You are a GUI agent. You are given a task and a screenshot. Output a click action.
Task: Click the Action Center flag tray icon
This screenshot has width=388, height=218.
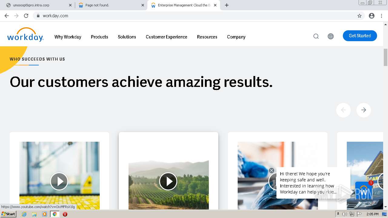359,214
